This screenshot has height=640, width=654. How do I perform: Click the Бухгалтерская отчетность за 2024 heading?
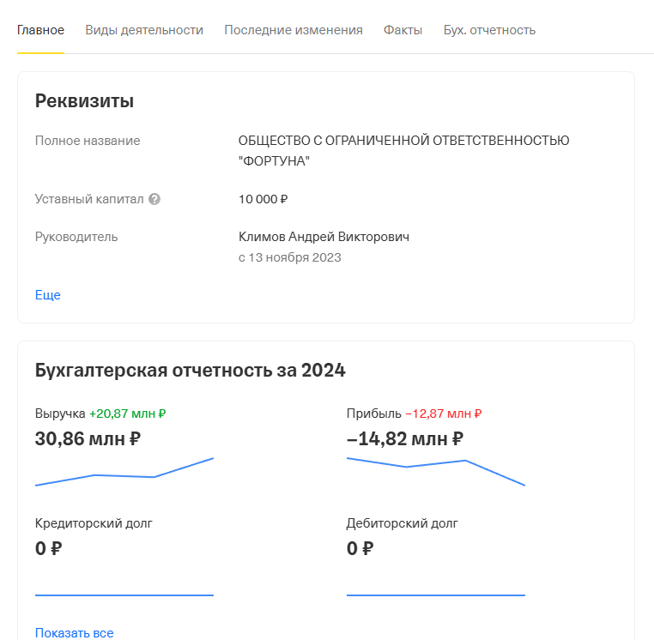[x=190, y=371]
